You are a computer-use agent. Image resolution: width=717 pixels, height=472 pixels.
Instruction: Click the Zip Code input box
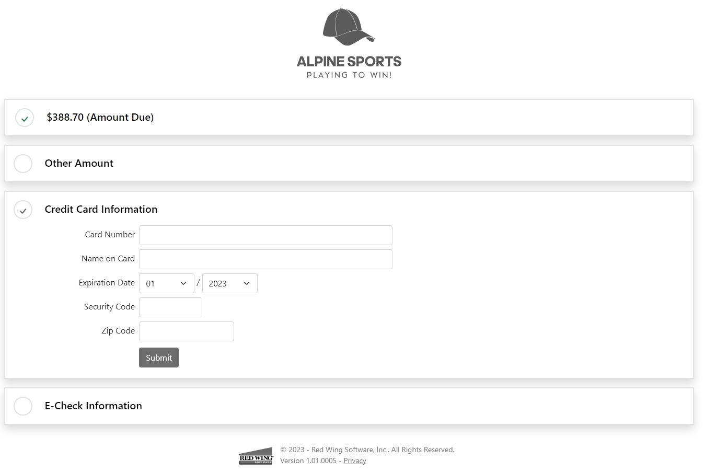click(x=186, y=331)
